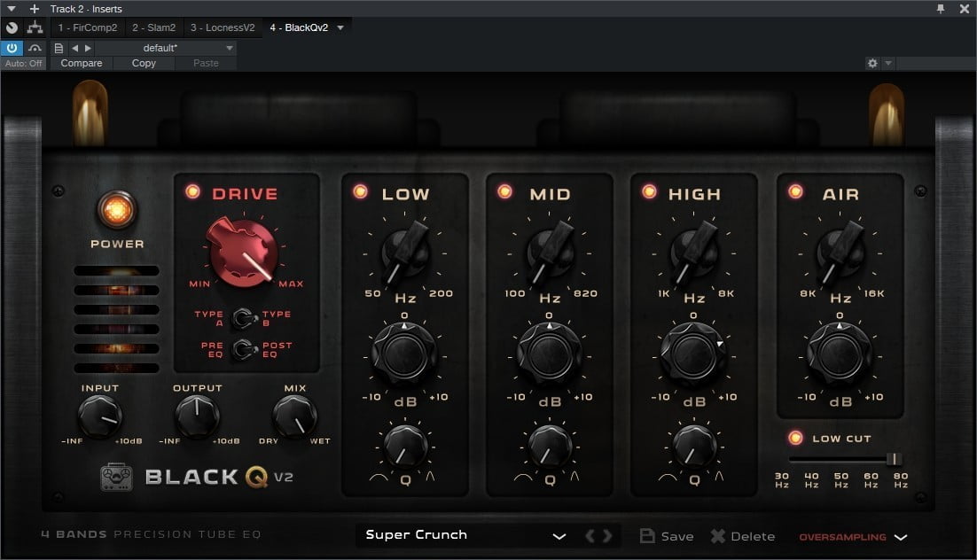Click the low cut frequency slider handle

(893, 459)
